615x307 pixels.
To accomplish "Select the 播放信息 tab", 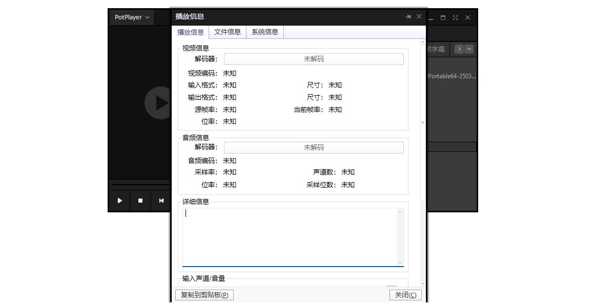I will pos(191,32).
